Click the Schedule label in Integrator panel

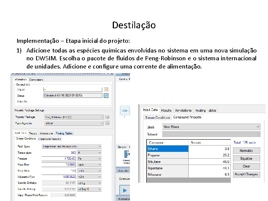(124, 179)
